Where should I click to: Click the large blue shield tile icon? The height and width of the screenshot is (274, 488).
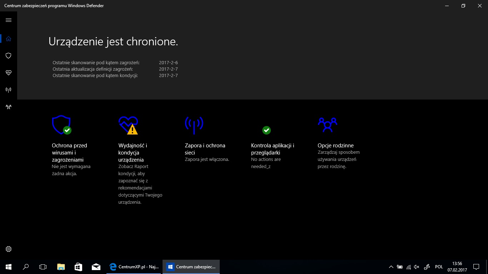[61, 125]
